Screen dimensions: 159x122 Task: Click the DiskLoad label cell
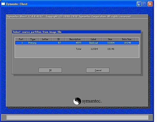[x=94, y=43]
